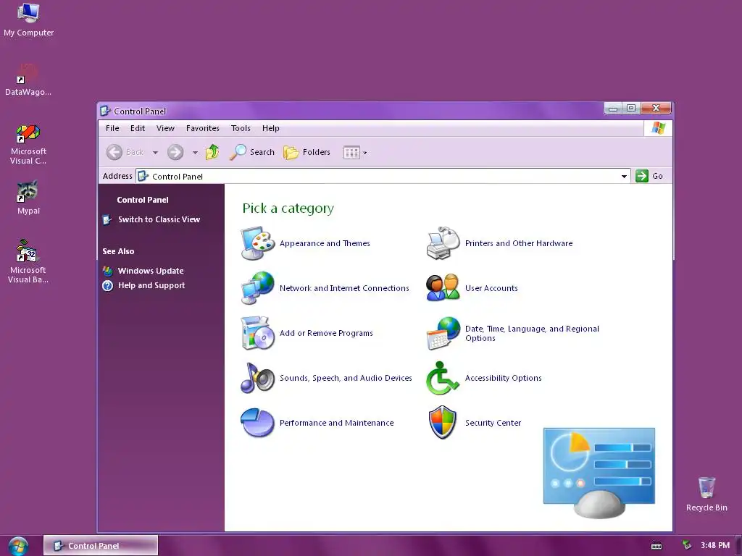
Task: Select the Microsoft Visual C desktop shortcut
Action: point(28,144)
